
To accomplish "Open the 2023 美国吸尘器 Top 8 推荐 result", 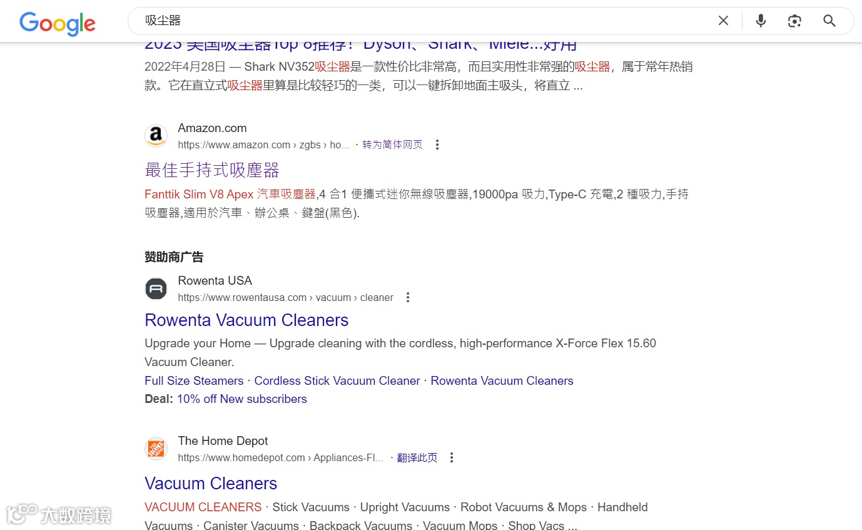I will pyautogui.click(x=360, y=44).
